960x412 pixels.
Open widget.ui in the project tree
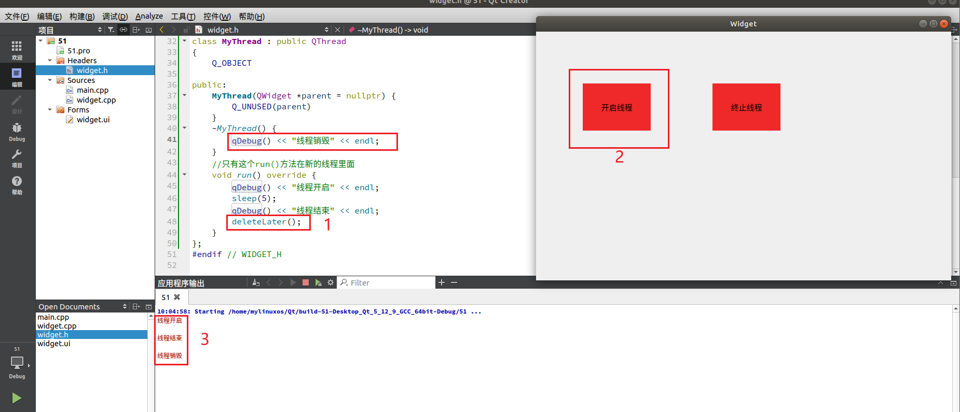click(93, 120)
